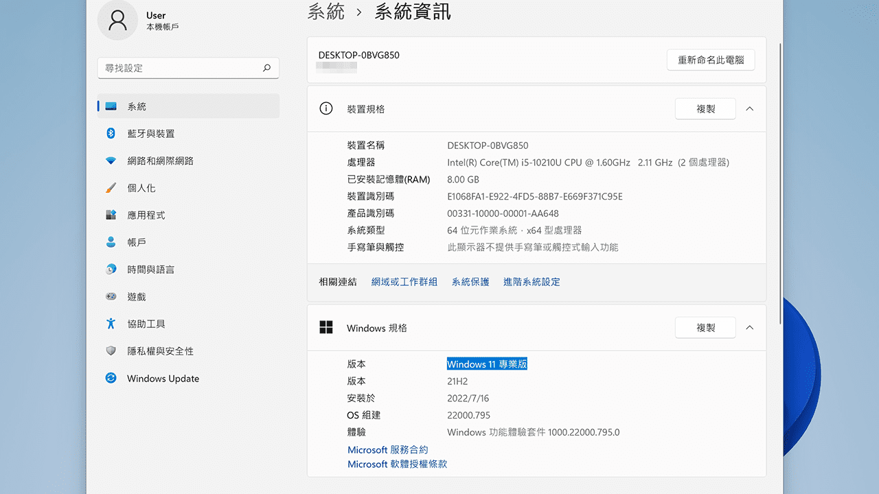Open the 藍牙與裝置 settings section
Screen dimensions: 879x494
(x=152, y=133)
